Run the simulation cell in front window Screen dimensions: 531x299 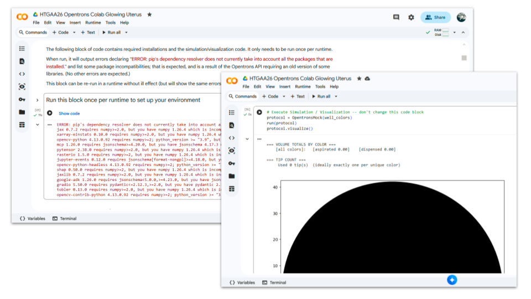pos(259,112)
